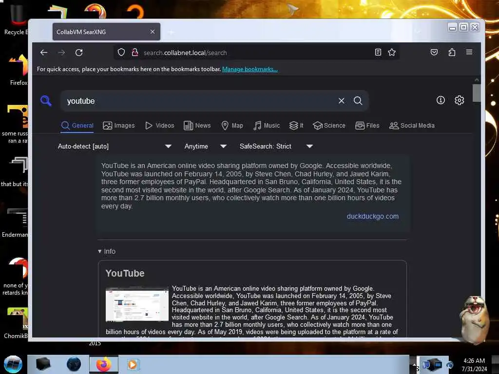Viewport: 499px width, 374px height.
Task: Click the YouTube infobox heading
Action: 125,273
